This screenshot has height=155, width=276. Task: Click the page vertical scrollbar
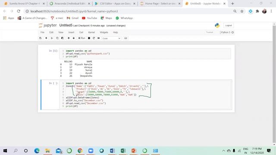point(274,84)
